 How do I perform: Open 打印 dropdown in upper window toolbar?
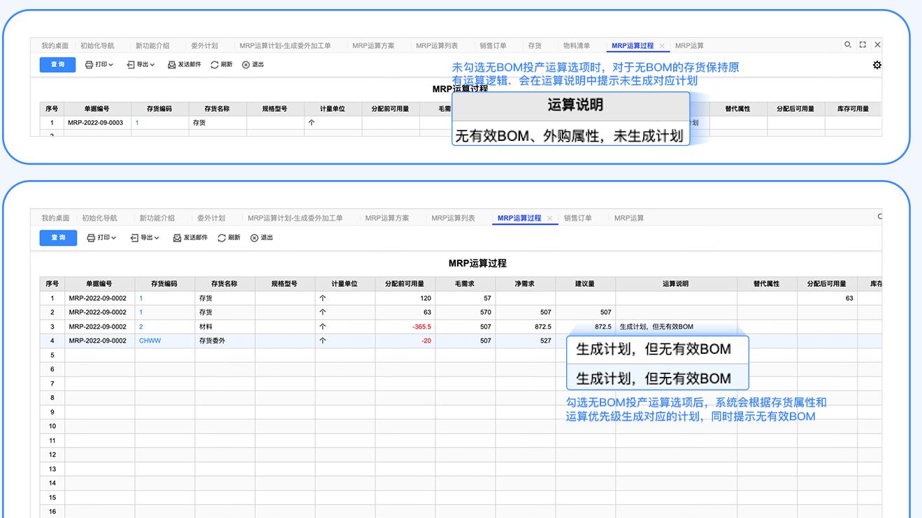tap(99, 64)
